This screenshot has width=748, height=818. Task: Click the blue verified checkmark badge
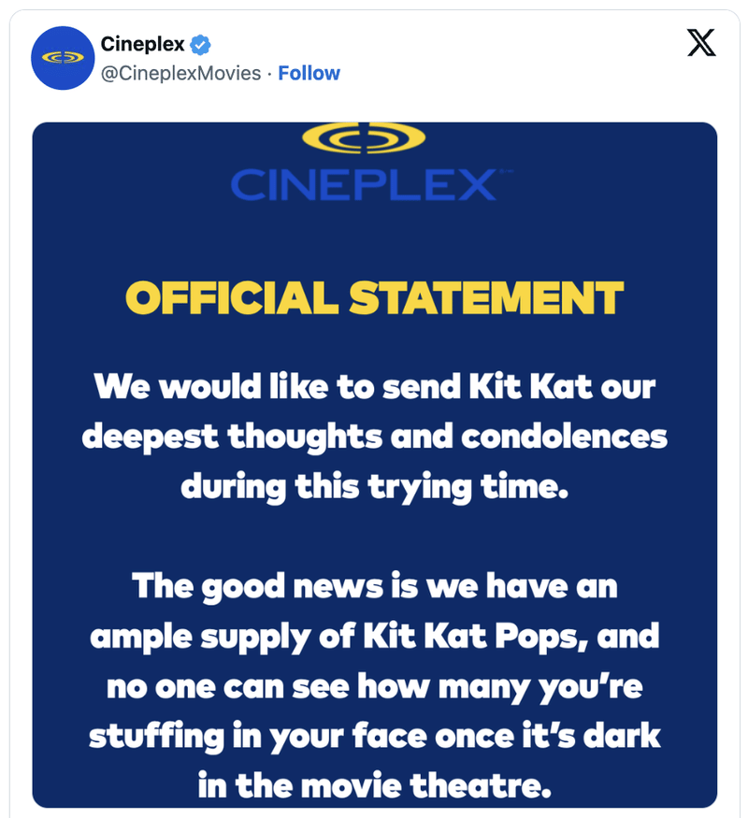pyautogui.click(x=201, y=44)
